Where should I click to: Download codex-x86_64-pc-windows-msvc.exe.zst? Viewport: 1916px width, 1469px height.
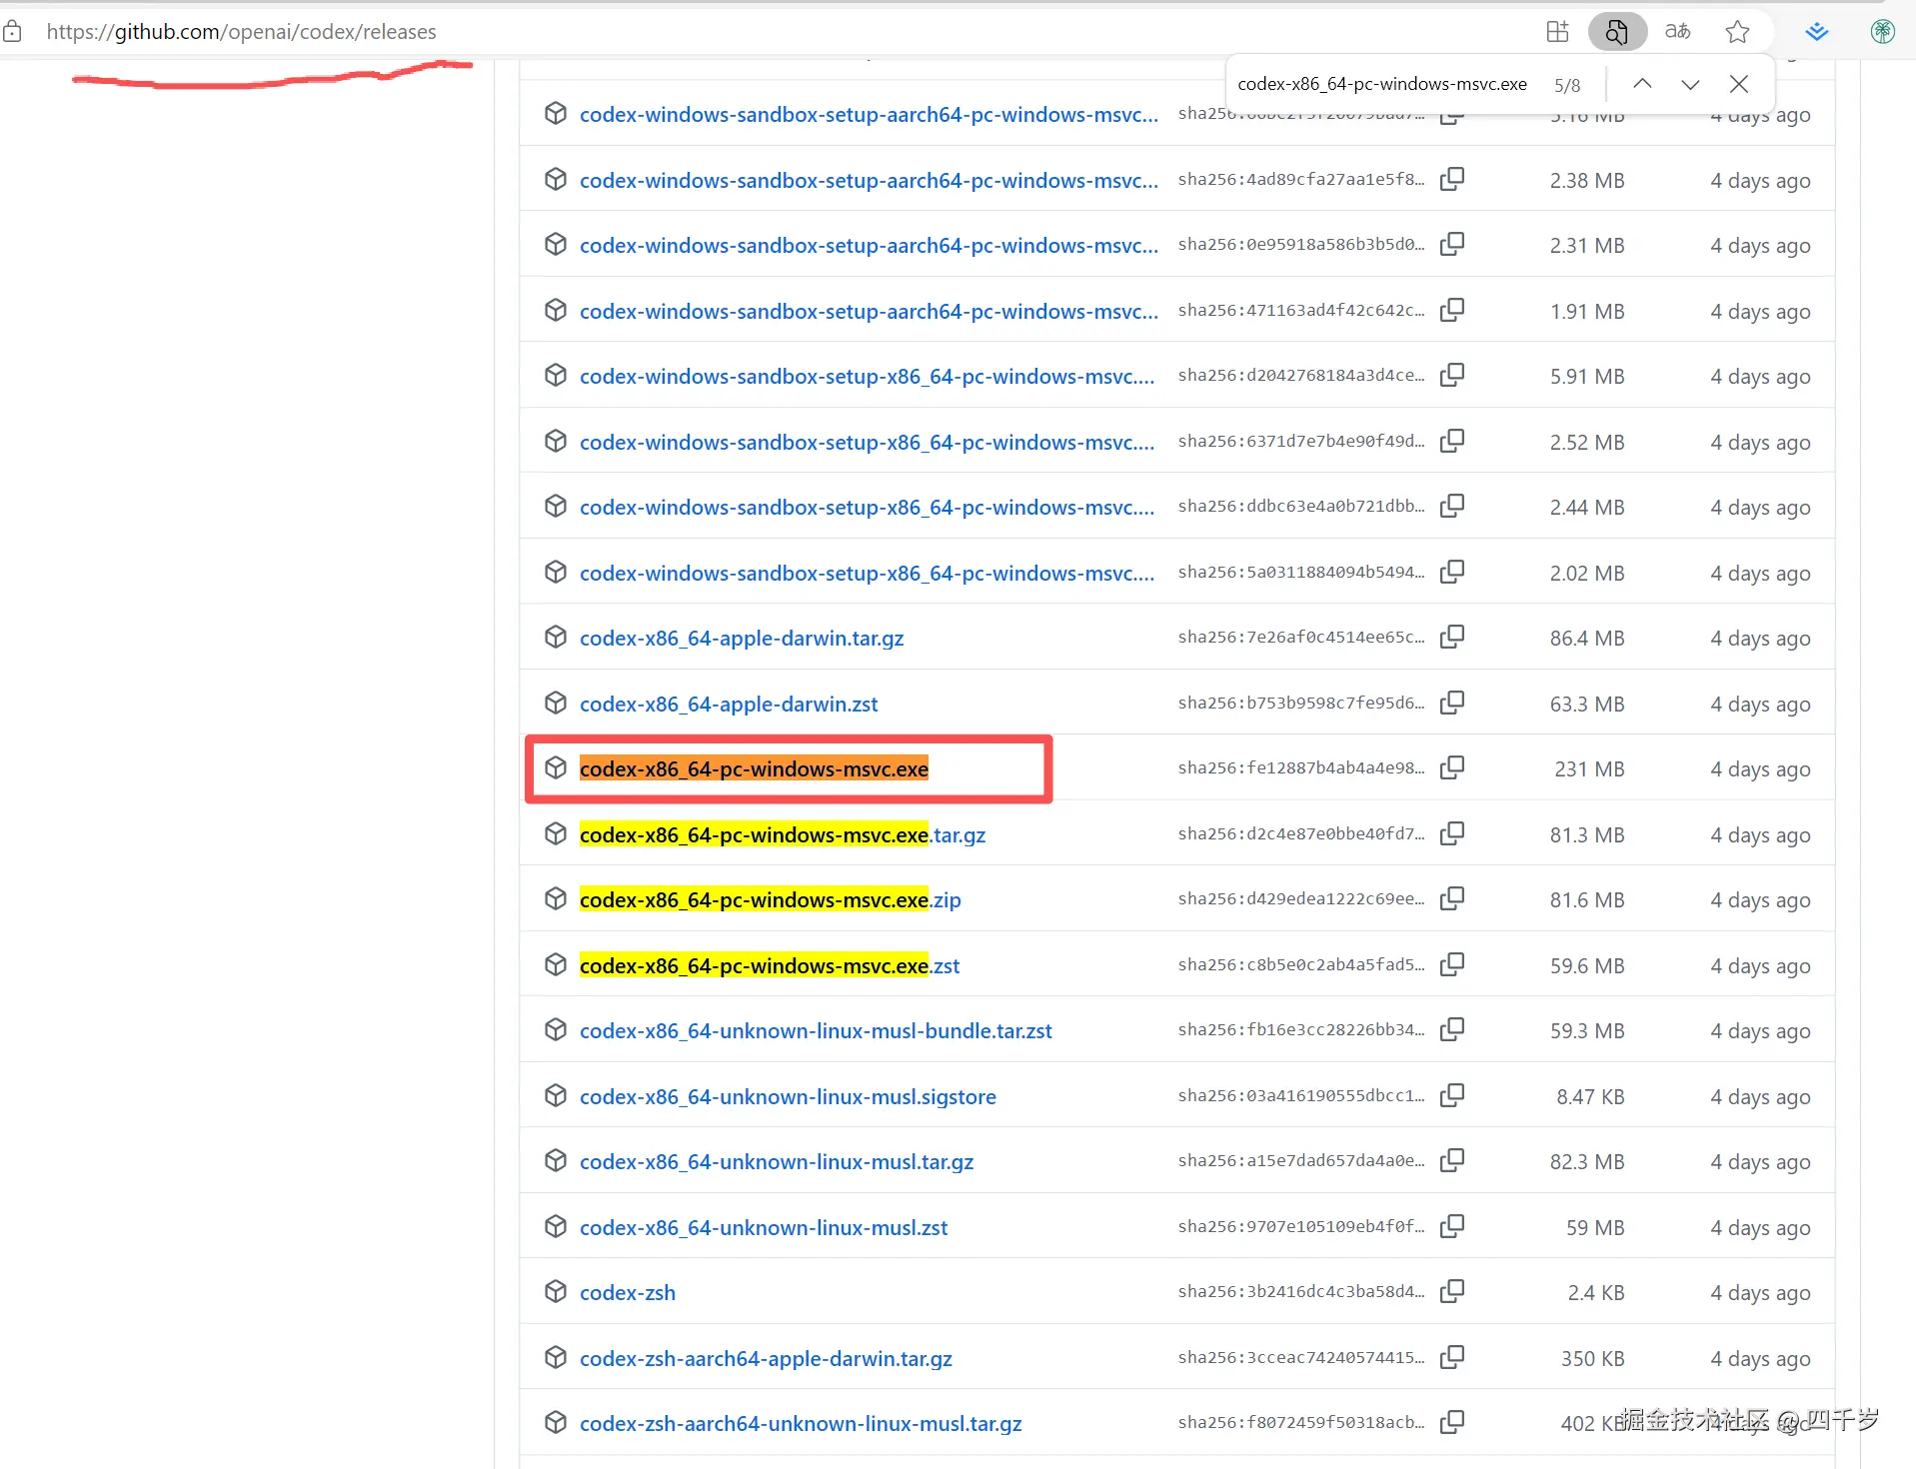(770, 965)
